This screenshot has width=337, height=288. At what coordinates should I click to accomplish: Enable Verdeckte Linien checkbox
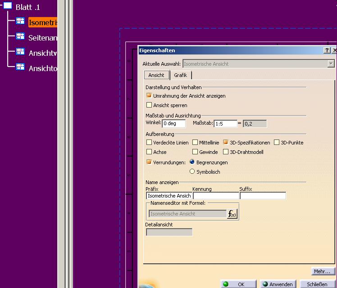click(x=149, y=142)
